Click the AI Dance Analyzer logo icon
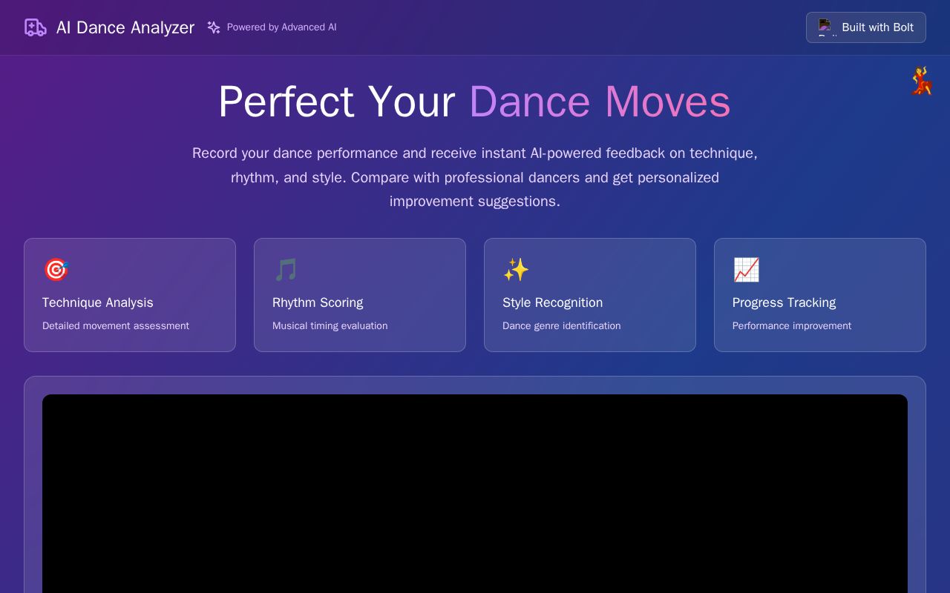Screen dimensions: 950x593 [x=36, y=27]
